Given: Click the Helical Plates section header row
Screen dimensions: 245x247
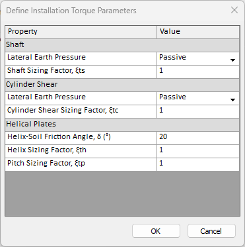Looking at the screenshot, I should click(122, 124).
